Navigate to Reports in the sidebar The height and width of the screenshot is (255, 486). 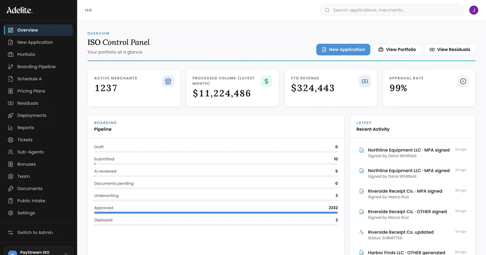tap(38, 127)
